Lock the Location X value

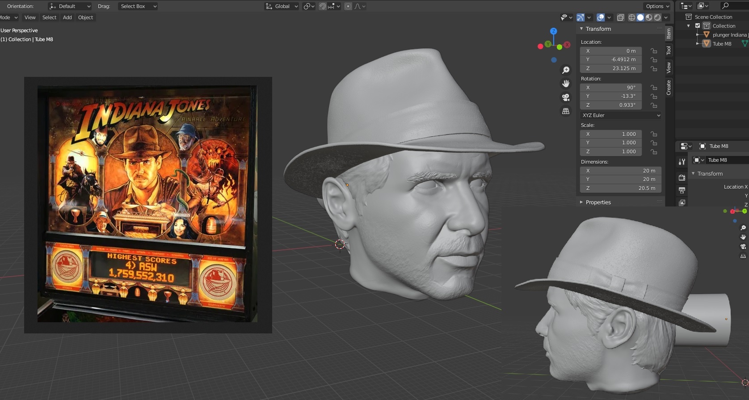click(x=654, y=51)
